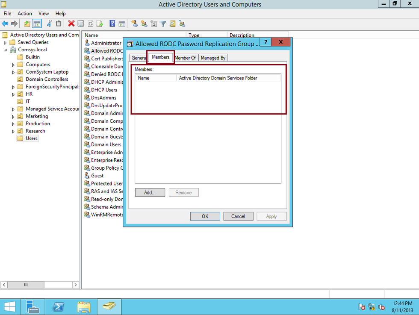Click the muted speaker tray icon
Image resolution: width=419 pixels, height=315 pixels.
pos(381,307)
